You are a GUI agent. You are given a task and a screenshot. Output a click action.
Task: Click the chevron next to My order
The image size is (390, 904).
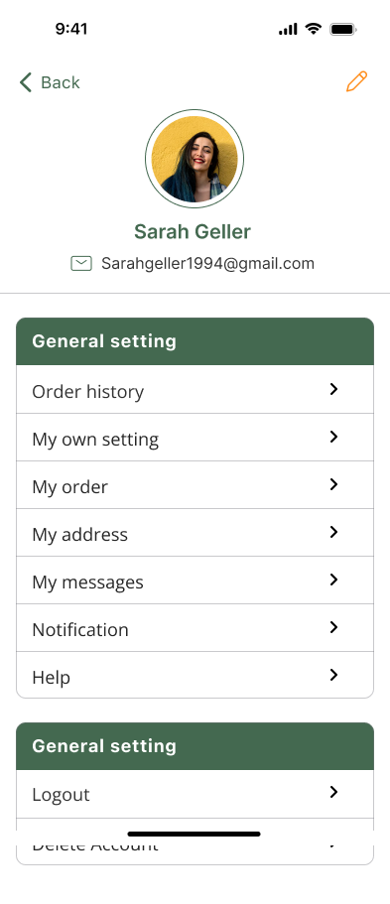(333, 484)
